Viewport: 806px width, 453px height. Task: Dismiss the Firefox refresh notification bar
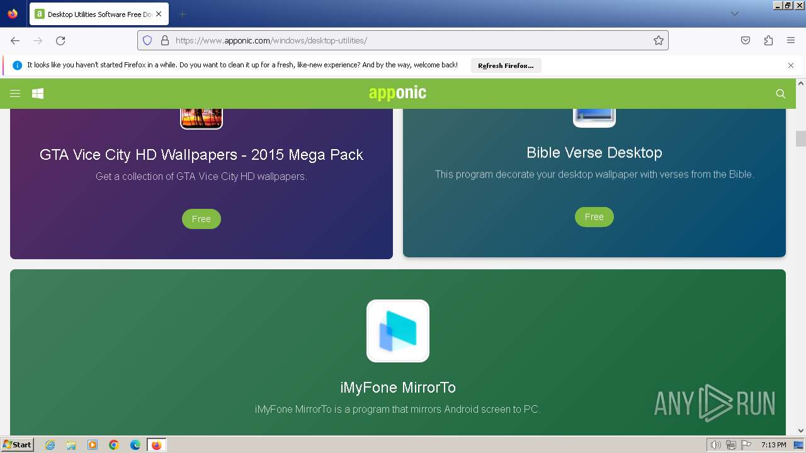791,65
